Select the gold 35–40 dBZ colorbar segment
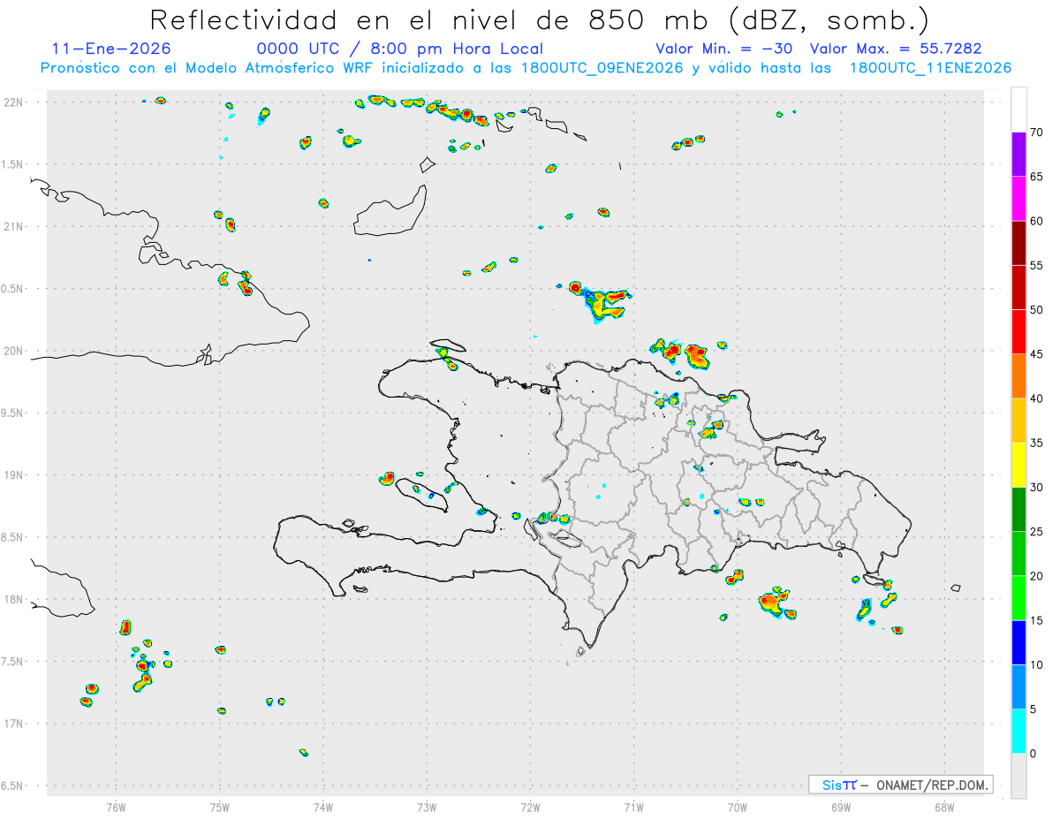The height and width of the screenshot is (819, 1060). tap(1018, 421)
